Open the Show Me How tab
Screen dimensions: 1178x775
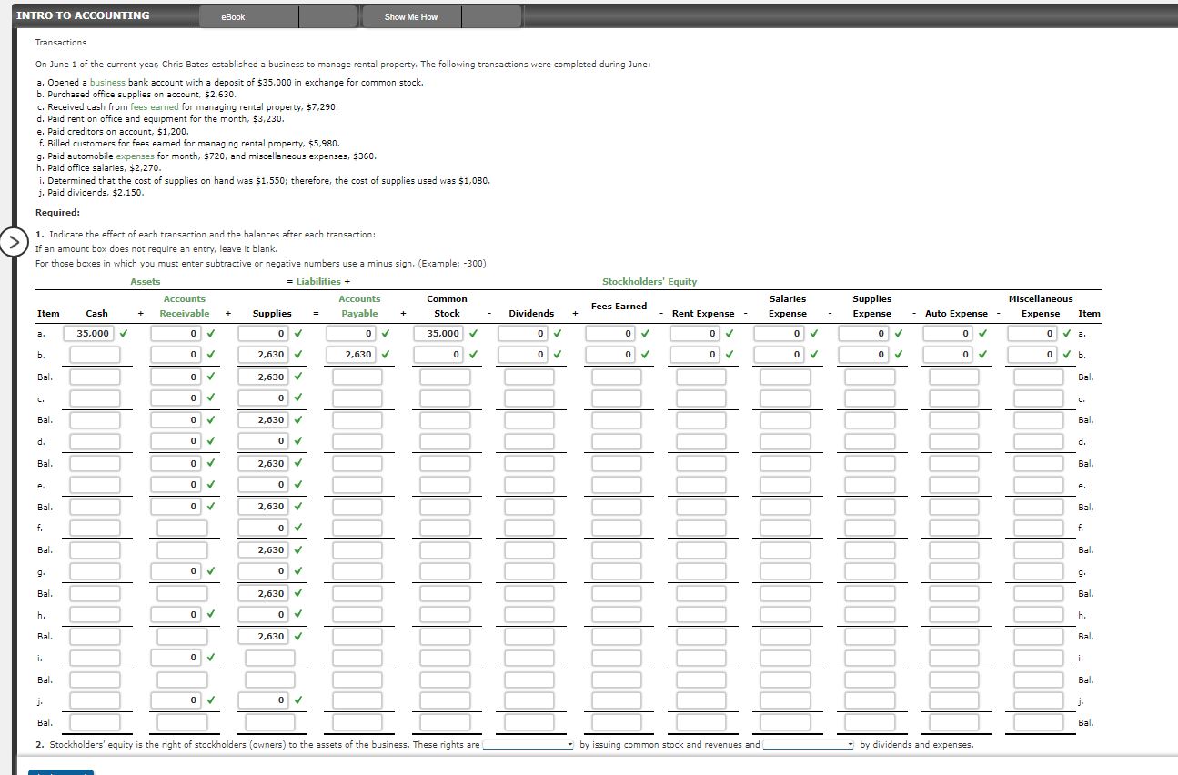coord(410,16)
